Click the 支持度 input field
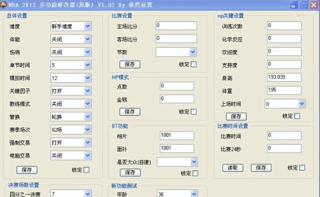 pyautogui.click(x=284, y=65)
